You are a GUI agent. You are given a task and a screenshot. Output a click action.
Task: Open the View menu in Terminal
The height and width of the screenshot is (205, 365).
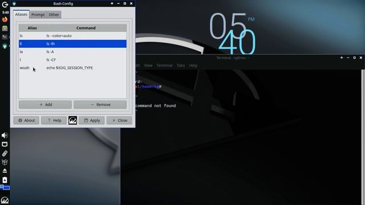pos(148,65)
